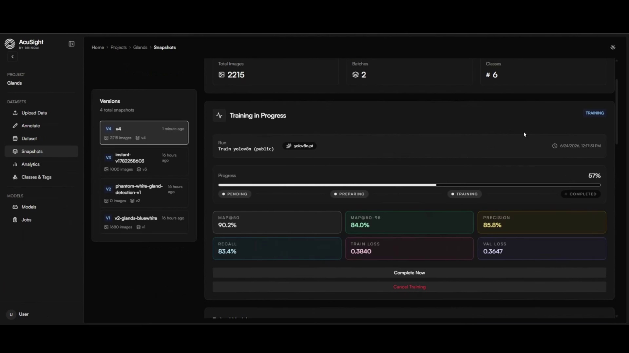The width and height of the screenshot is (629, 353).
Task: Select snapshot phantom-white-gland-detection-v1
Action: click(144, 193)
